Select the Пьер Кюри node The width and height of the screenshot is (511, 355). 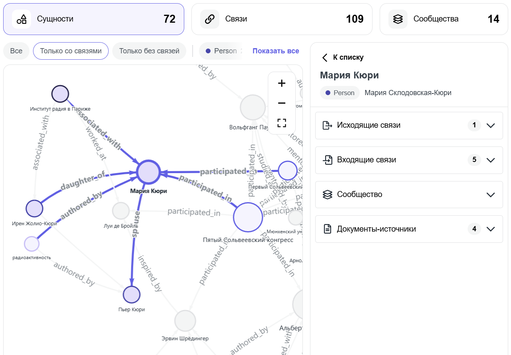[x=132, y=295]
